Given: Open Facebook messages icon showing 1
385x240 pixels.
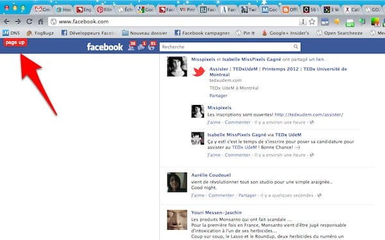Looking at the screenshot, I should pyautogui.click(x=142, y=46).
